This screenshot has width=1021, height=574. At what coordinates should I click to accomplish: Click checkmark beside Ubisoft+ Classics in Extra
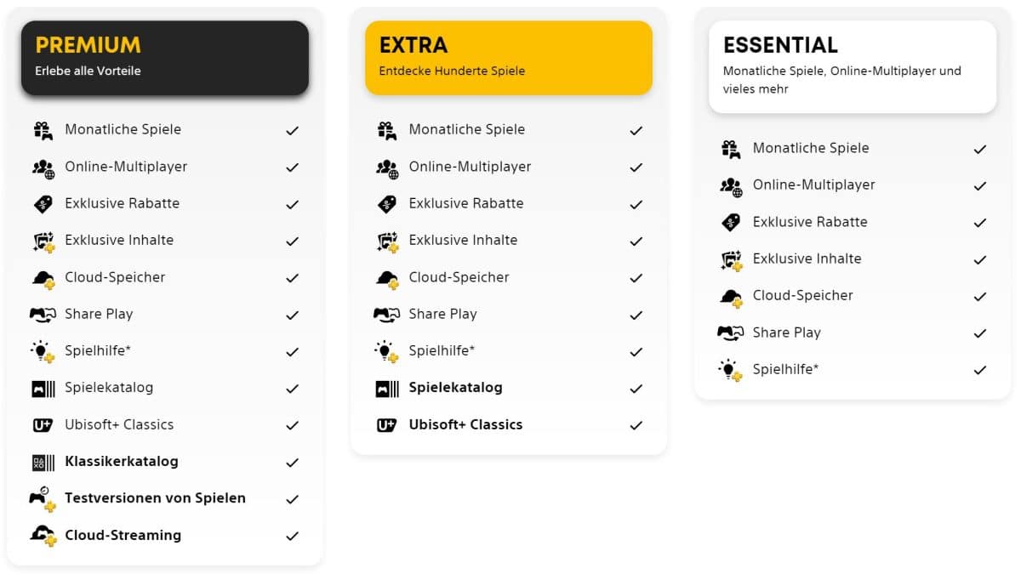[636, 425]
